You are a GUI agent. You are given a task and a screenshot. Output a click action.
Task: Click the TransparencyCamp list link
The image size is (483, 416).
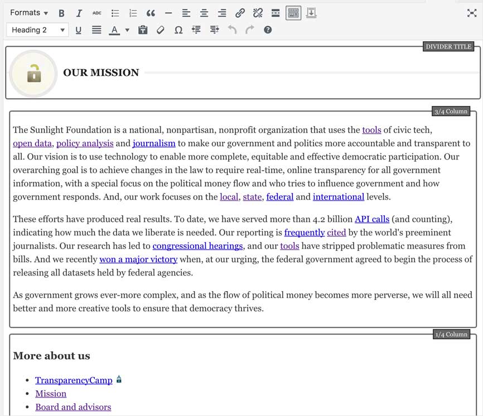coord(74,380)
